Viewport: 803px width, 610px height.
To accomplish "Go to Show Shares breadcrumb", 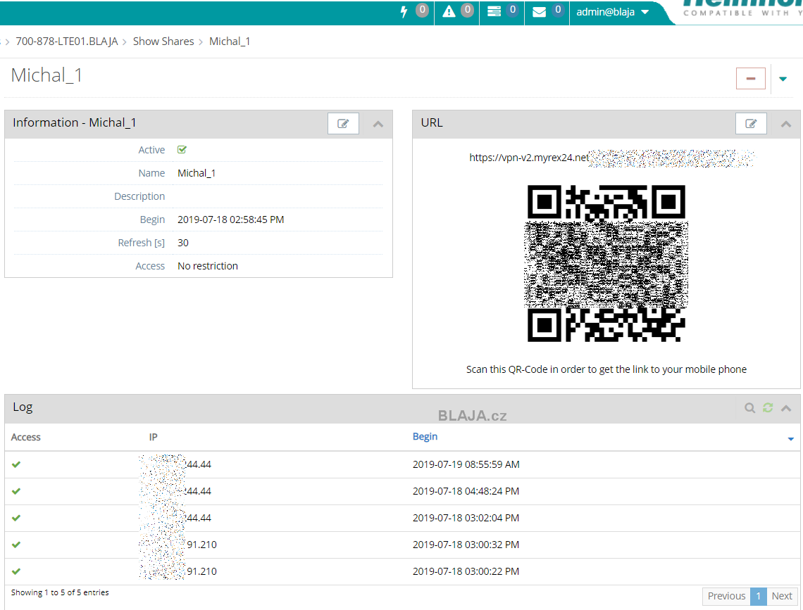I will 163,42.
